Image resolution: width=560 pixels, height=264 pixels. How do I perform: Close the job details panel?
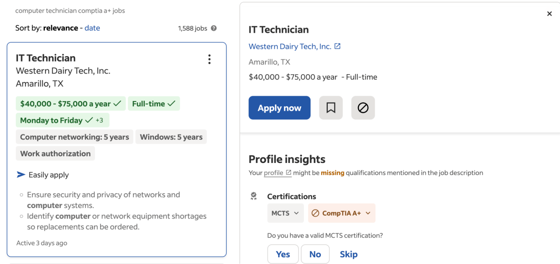pos(549,14)
